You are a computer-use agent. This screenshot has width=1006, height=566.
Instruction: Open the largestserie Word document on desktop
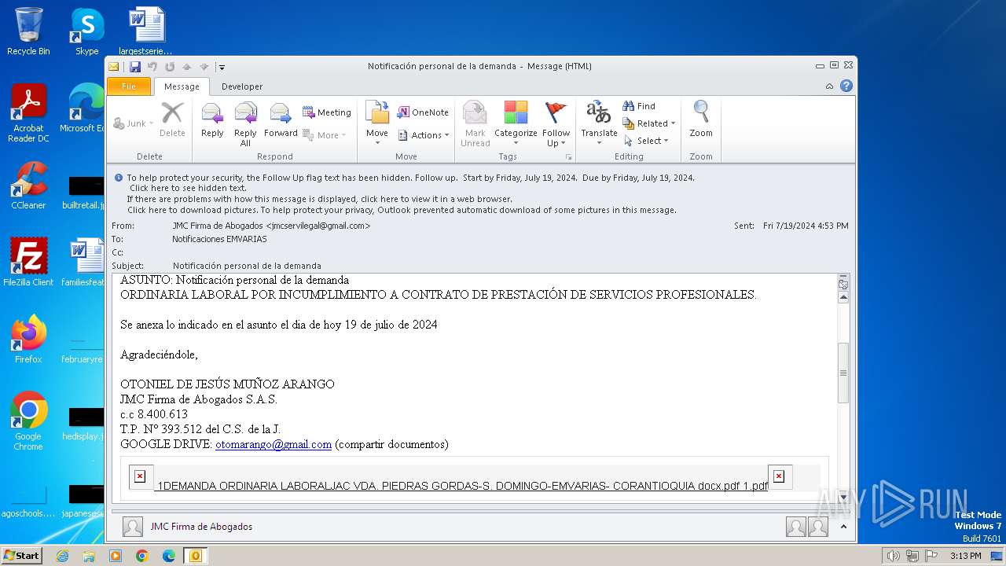(x=146, y=31)
